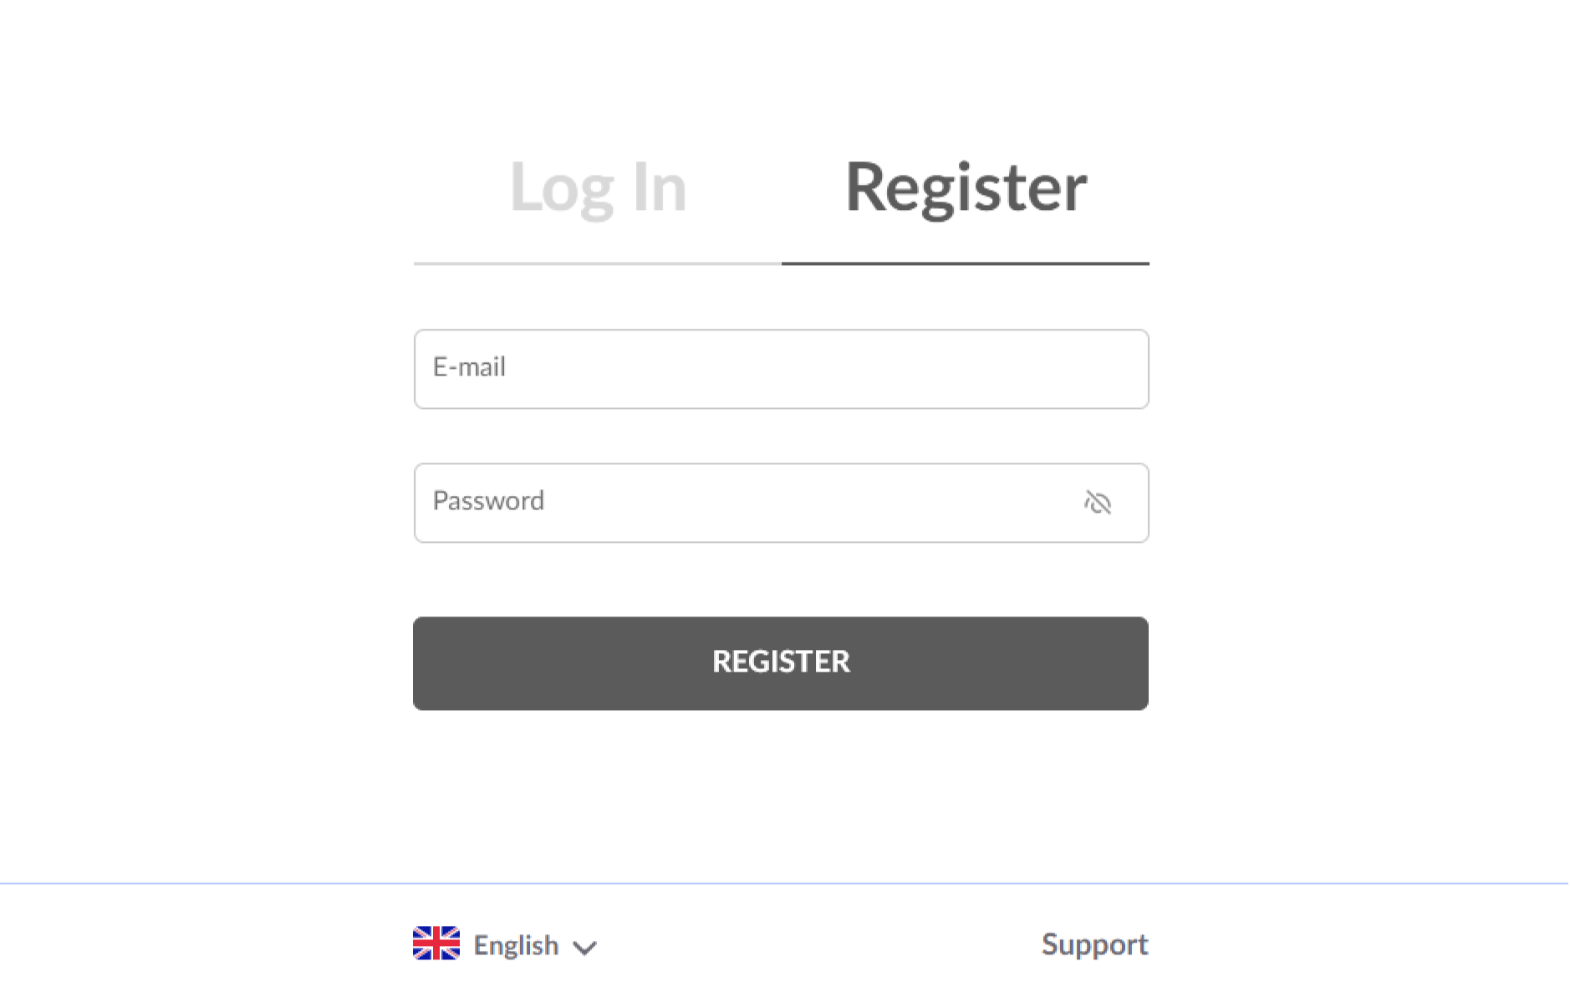Viewport: 1570px width, 982px height.
Task: Open the English language selector
Action: [x=515, y=945]
